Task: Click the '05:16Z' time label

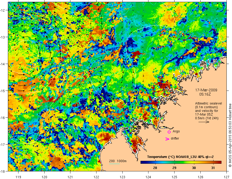Action: pyautogui.click(x=205, y=94)
